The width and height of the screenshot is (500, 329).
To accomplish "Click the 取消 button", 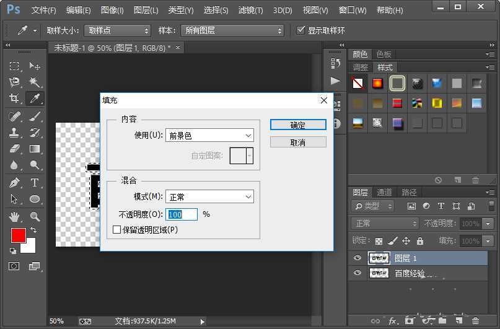I will 298,142.
